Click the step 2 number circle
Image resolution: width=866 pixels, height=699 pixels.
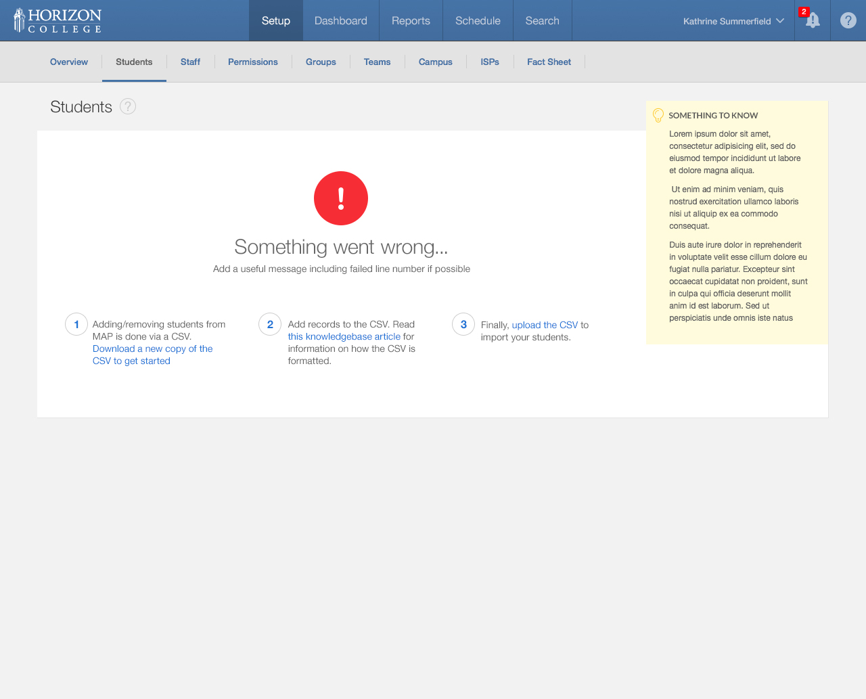(270, 324)
